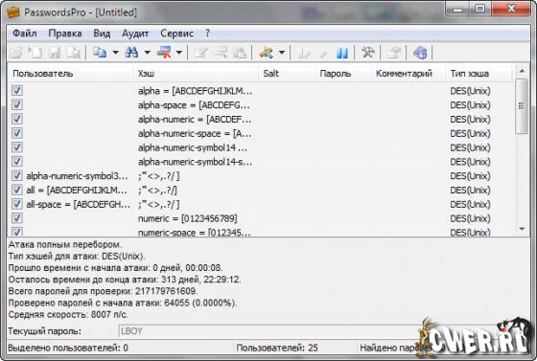
Task: Click the greyed resume attack icon
Action: coord(322,53)
